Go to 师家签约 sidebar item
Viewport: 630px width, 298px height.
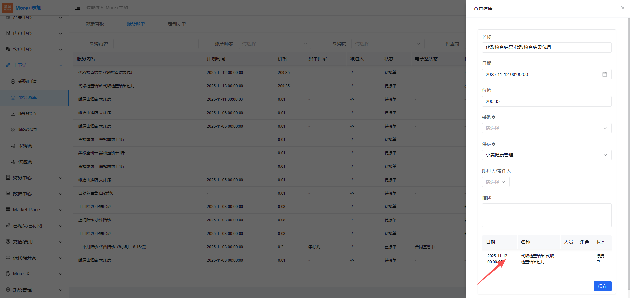click(x=28, y=130)
